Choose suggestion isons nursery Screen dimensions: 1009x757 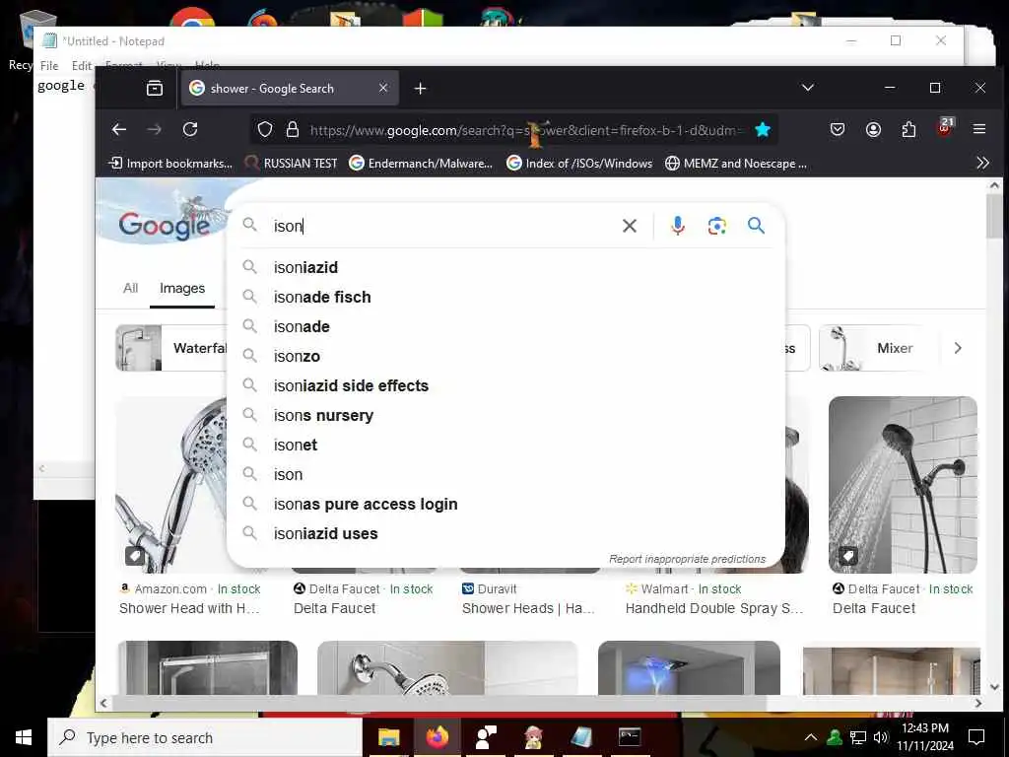(505, 415)
